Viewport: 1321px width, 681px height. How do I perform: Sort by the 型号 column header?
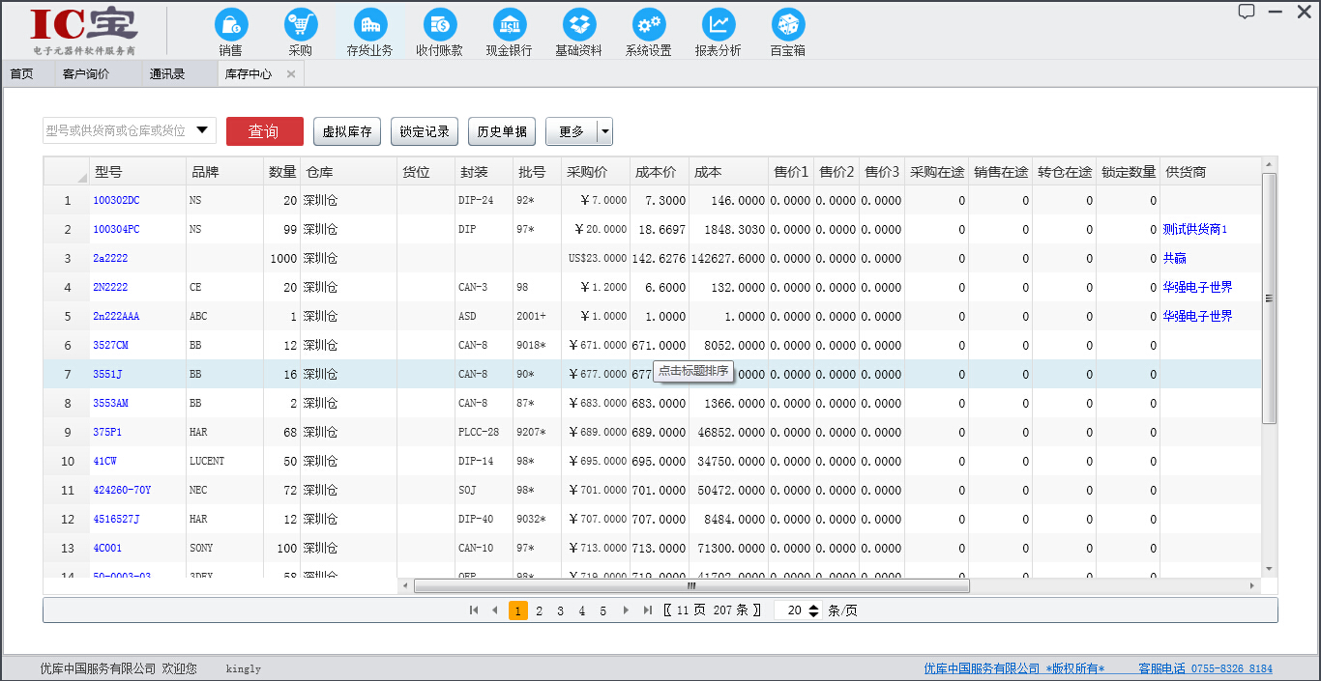click(138, 172)
